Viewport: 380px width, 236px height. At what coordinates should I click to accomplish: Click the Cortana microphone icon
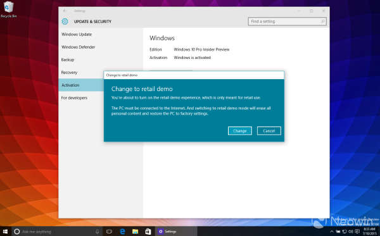coord(97,232)
